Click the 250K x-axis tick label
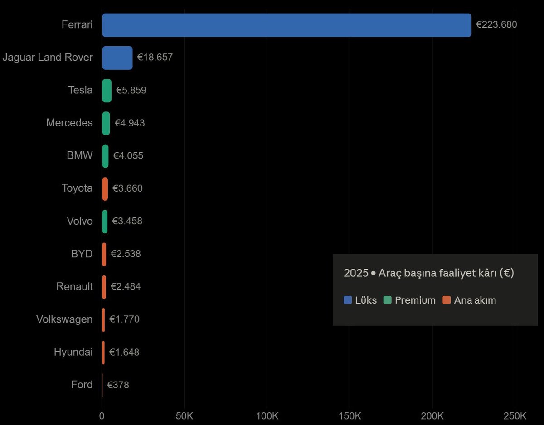The width and height of the screenshot is (544, 425). pos(515,416)
